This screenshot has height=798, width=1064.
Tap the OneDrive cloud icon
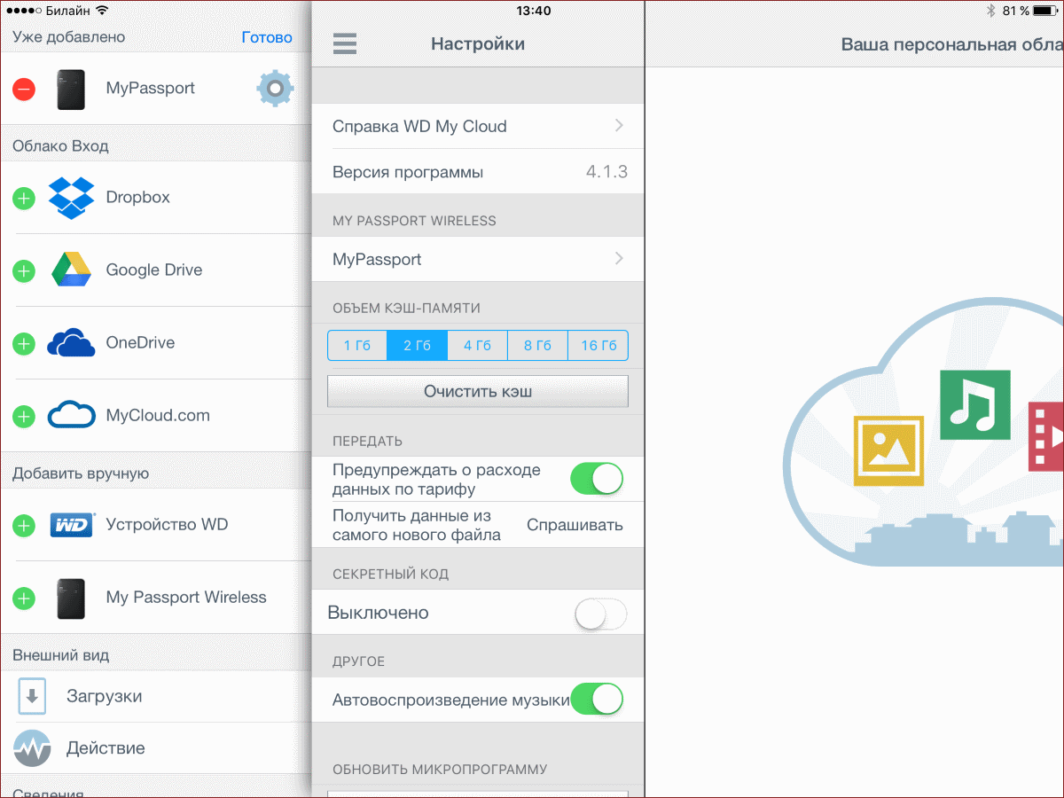(x=71, y=343)
